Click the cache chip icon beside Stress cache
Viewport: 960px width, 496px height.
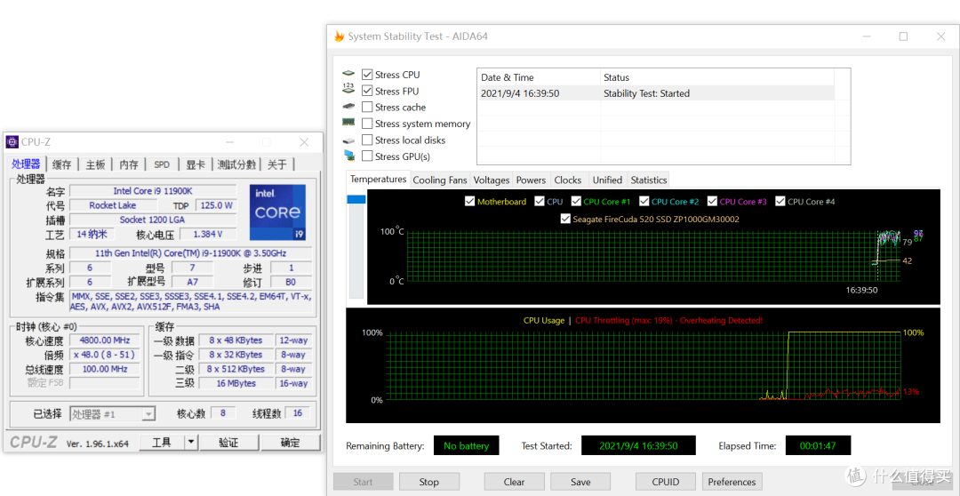coord(348,107)
